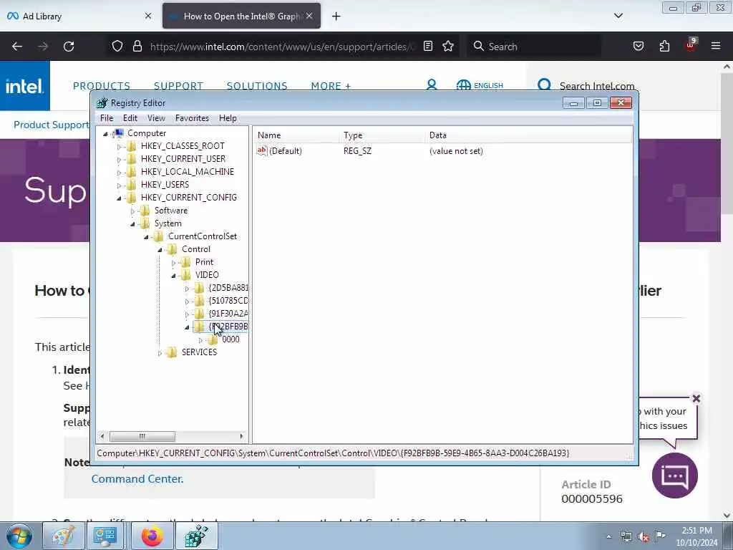
Task: Open the Help menu in Registry Editor
Action: [228, 118]
